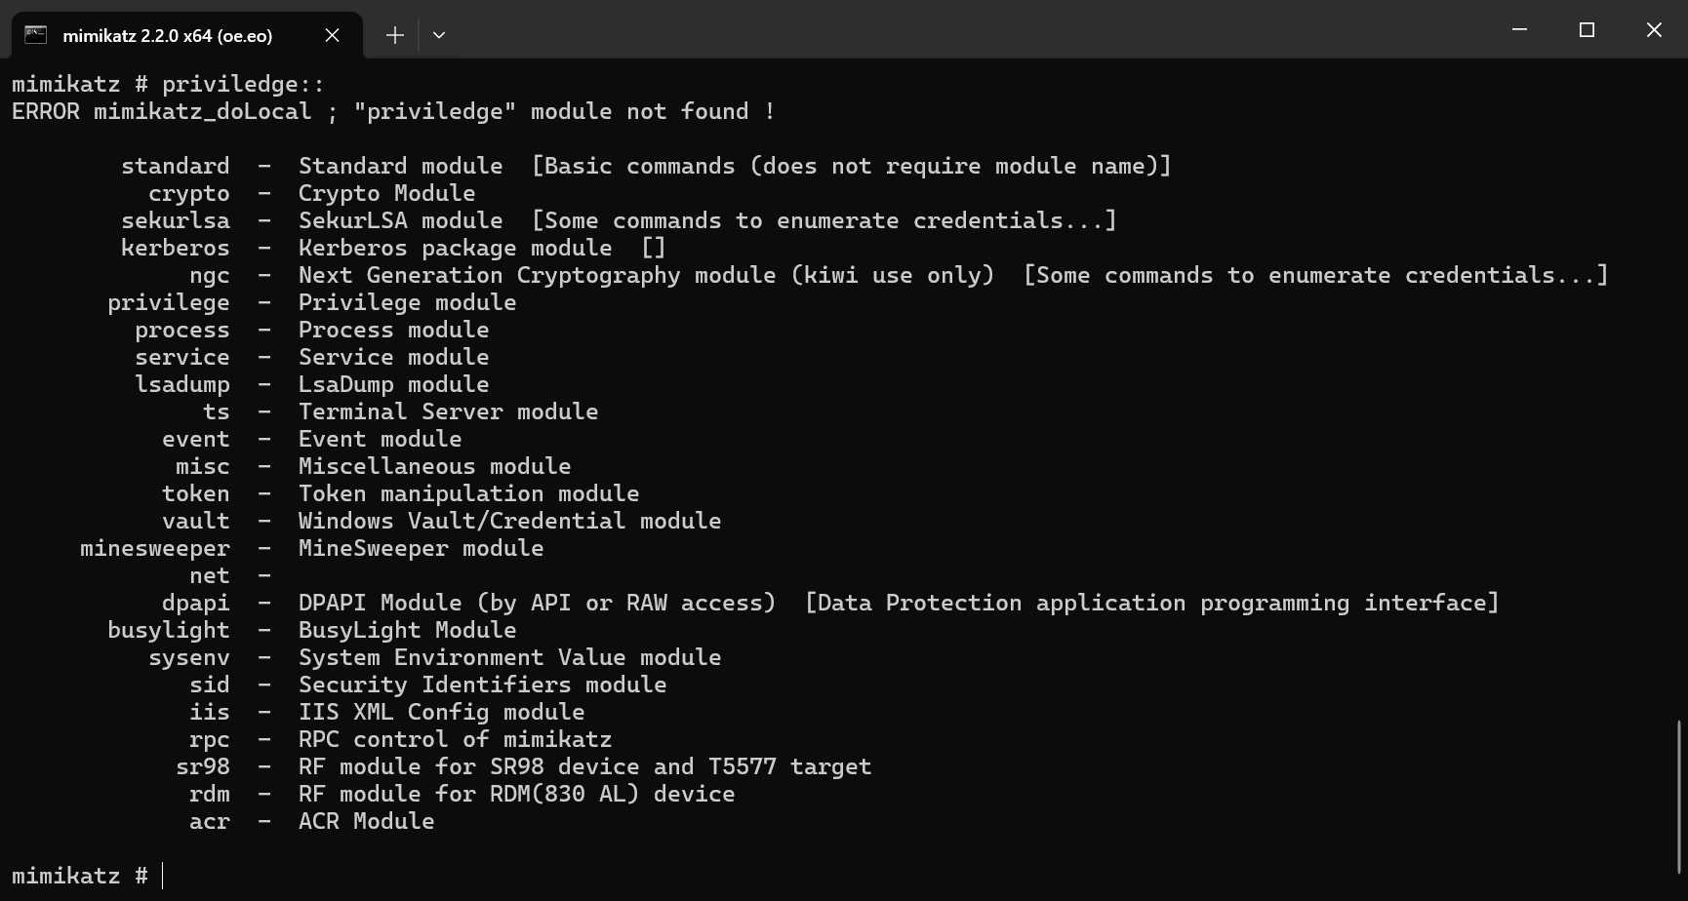The width and height of the screenshot is (1688, 901).
Task: Click the 'Windows Vault/Credential module' text
Action: (x=509, y=521)
